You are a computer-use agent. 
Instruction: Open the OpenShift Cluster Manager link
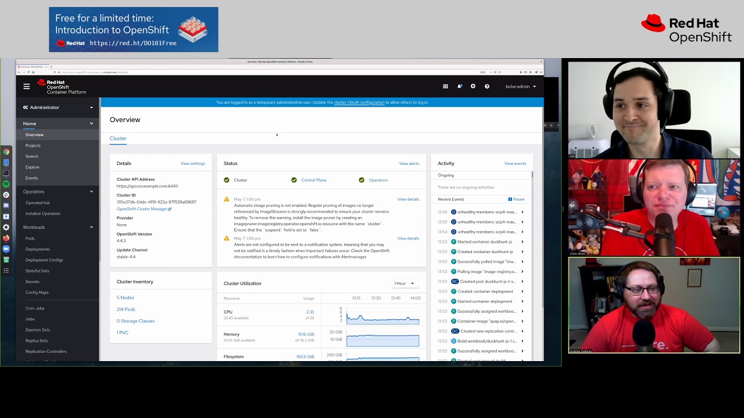coord(144,209)
